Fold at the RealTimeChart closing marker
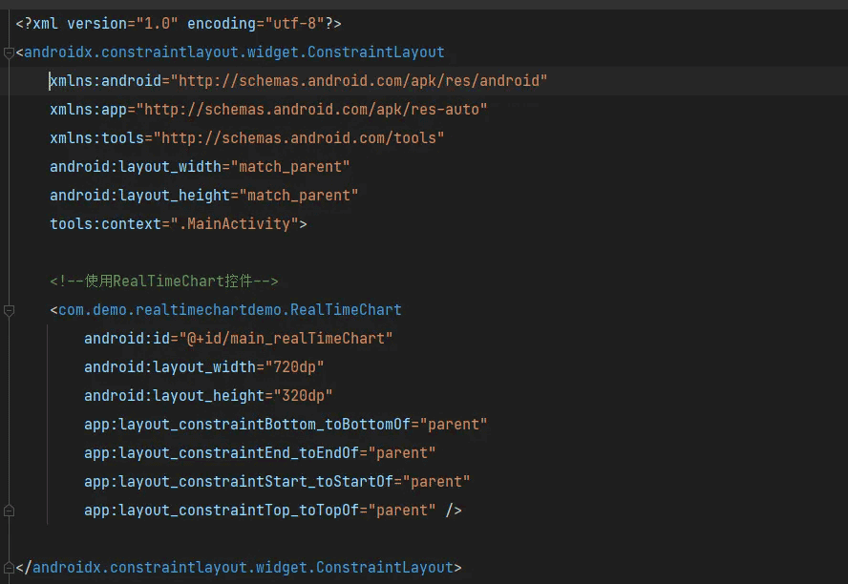The height and width of the screenshot is (584, 848). (x=9, y=511)
